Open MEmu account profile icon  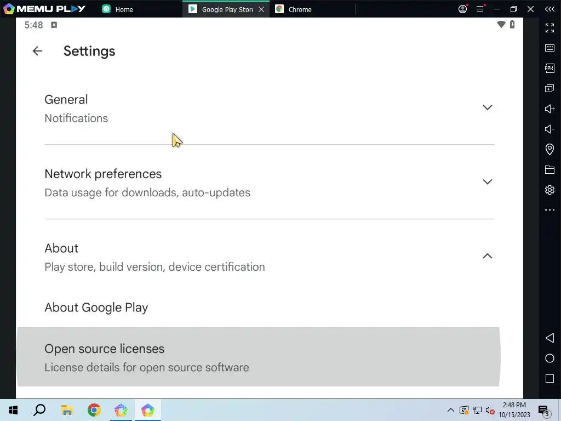462,9
